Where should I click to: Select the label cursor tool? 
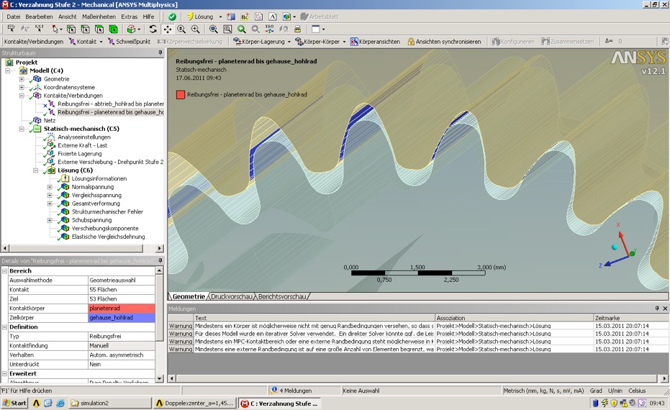11,29
